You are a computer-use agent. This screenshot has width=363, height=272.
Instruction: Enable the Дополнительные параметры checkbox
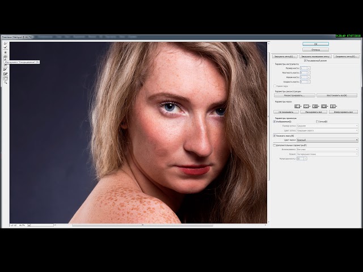pos(275,145)
